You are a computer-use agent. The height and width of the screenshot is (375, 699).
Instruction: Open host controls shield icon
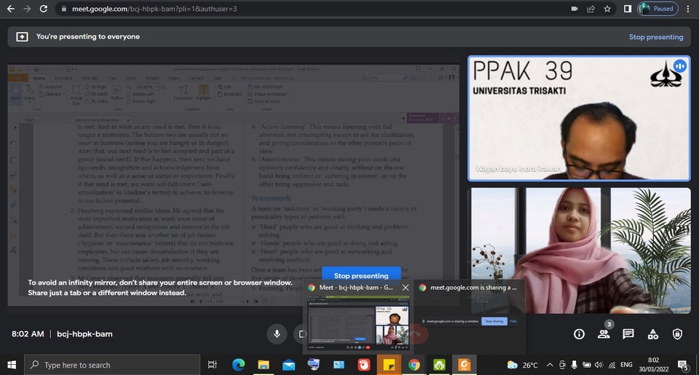677,334
